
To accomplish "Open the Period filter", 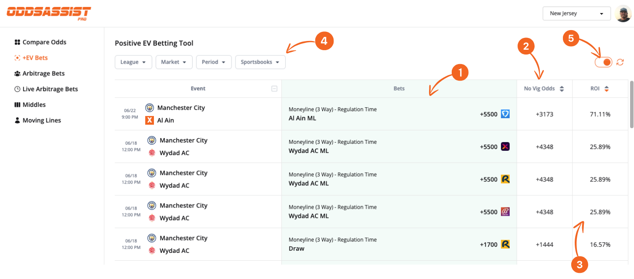I will pos(214,62).
